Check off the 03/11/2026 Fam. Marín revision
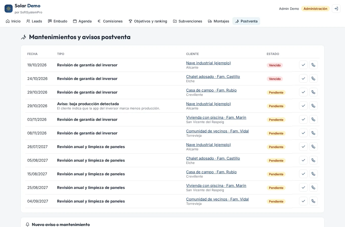The image size is (345, 227). (x=303, y=119)
